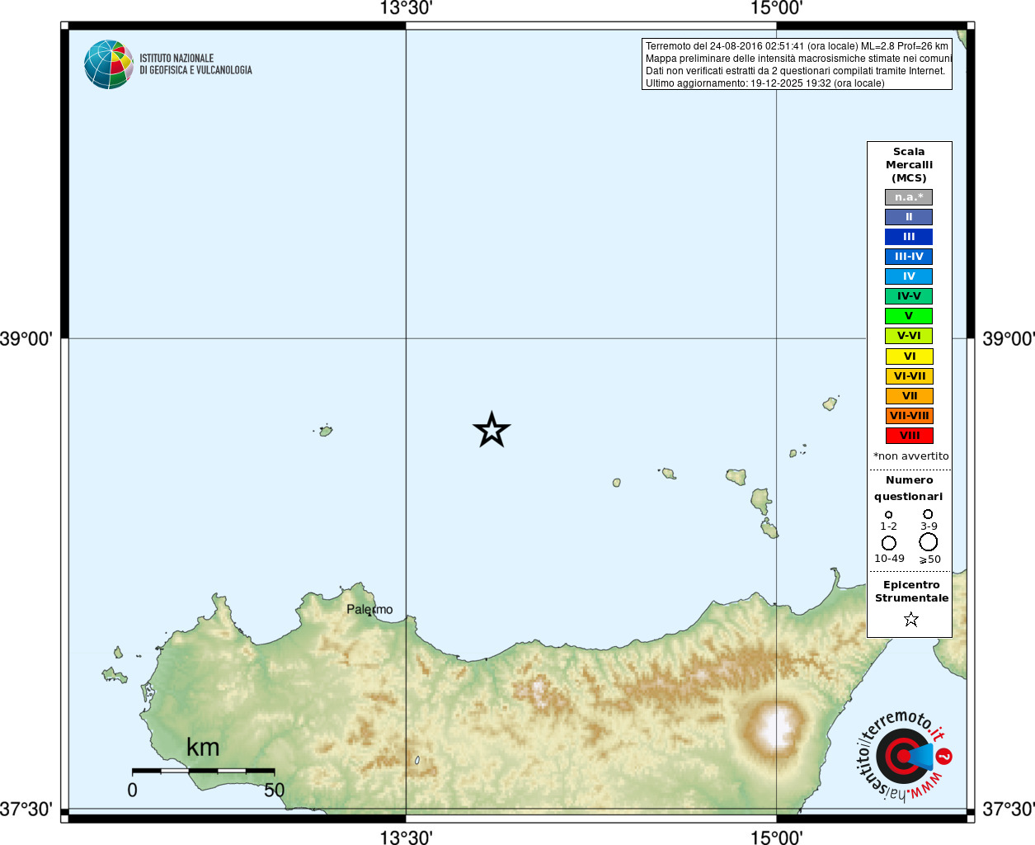Click the 'Numero questionari' legend heading
Screen dimensions: 1035x845
[909, 489]
